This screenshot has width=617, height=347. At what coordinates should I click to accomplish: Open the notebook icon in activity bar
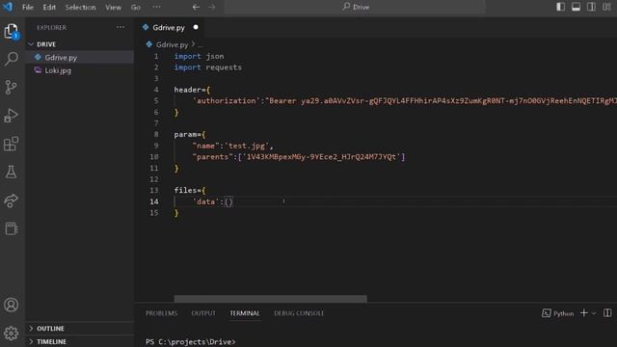(11, 228)
